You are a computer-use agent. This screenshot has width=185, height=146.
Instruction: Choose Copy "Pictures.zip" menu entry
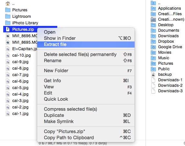86,131
